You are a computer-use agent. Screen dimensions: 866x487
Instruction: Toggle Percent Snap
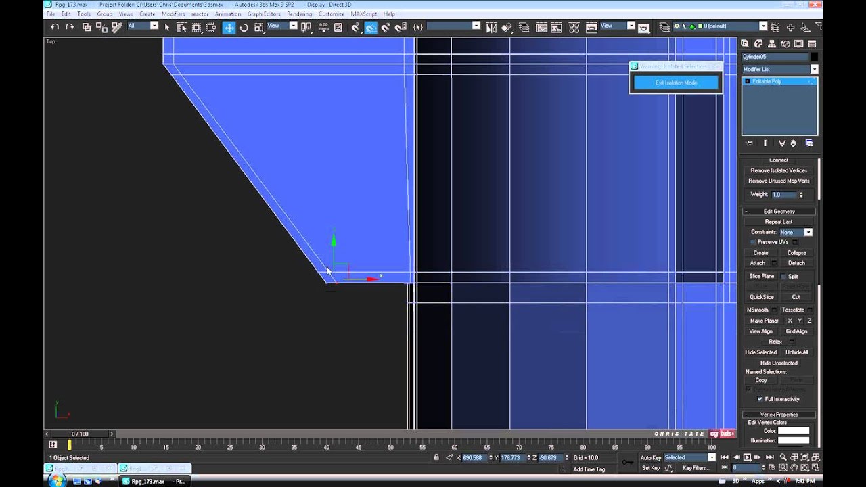click(386, 27)
